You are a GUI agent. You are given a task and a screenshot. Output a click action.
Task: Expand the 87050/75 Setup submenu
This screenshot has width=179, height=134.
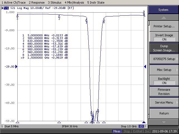coord(164,59)
